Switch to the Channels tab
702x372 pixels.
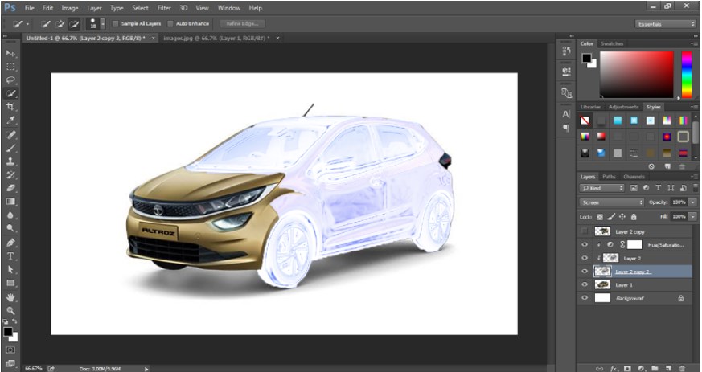tap(634, 176)
